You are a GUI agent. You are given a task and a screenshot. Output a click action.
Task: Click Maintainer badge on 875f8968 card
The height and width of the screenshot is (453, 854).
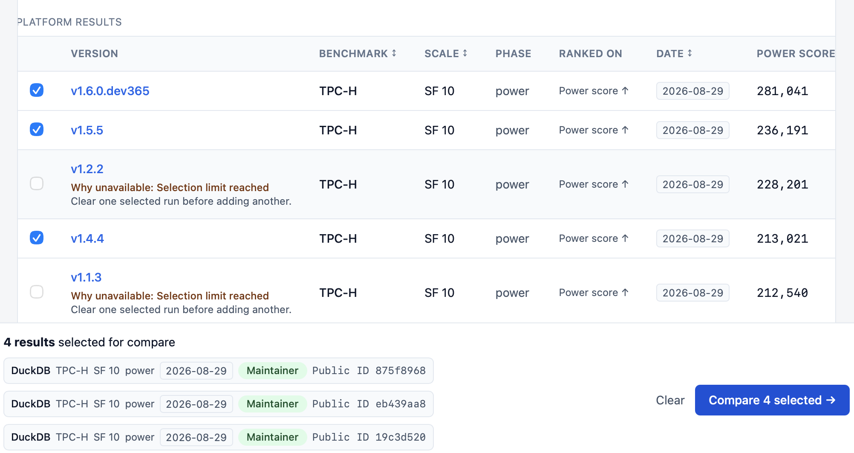pyautogui.click(x=272, y=371)
